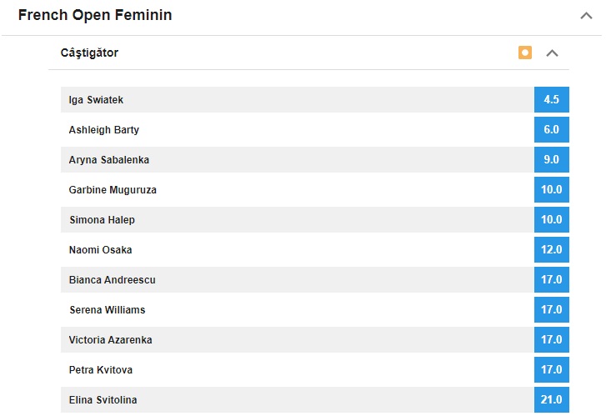Image resolution: width=606 pixels, height=416 pixels.
Task: Click the Câştigător market title
Action: point(89,53)
